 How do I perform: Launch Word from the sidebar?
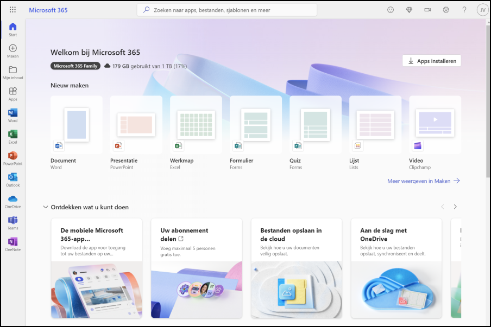pyautogui.click(x=13, y=116)
